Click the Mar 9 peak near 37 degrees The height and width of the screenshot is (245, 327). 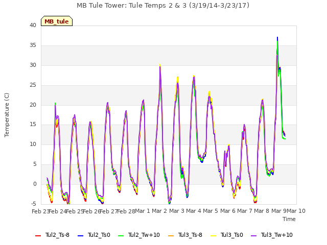click(277, 38)
